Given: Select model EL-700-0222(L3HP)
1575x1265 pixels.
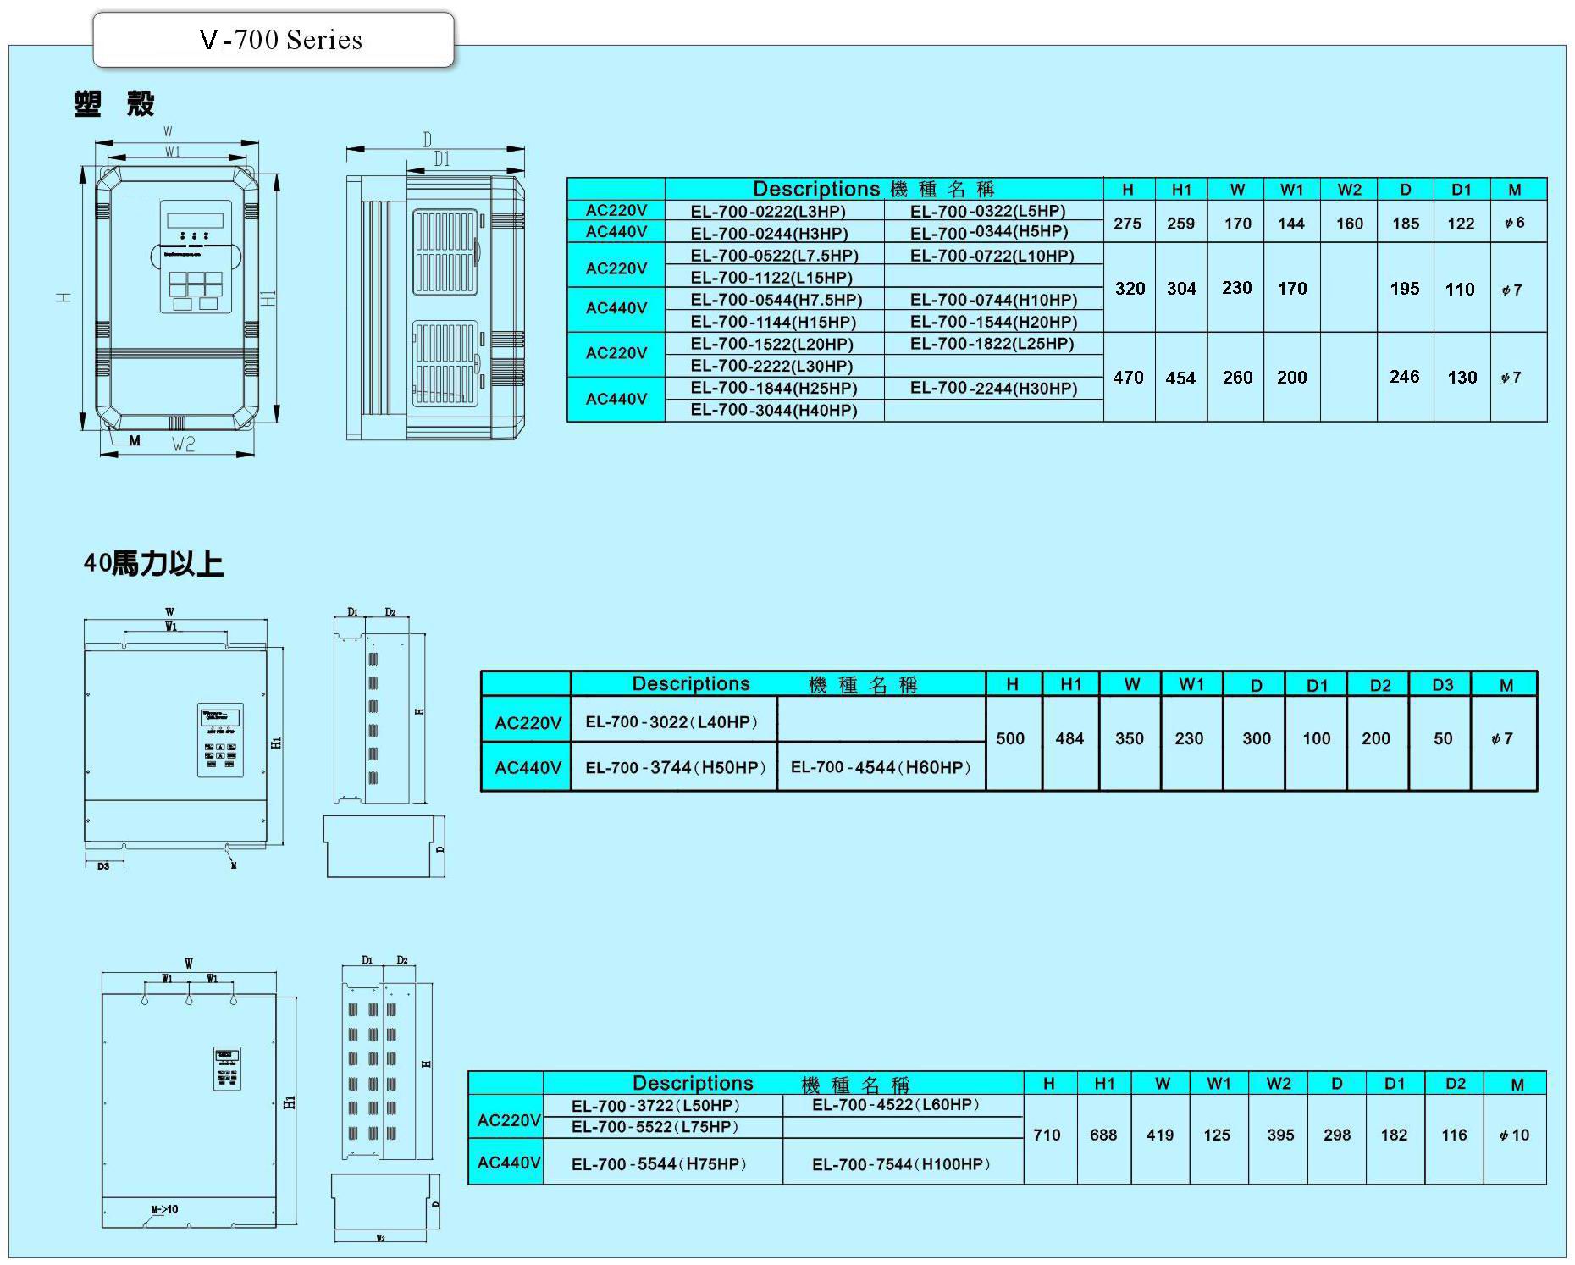Looking at the screenshot, I should tap(768, 212).
